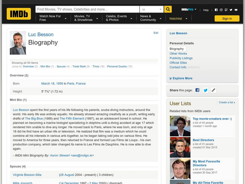The image size is (245, 184).
Task: Open Virginie Besson-Silla's profile
Action: 27,174
